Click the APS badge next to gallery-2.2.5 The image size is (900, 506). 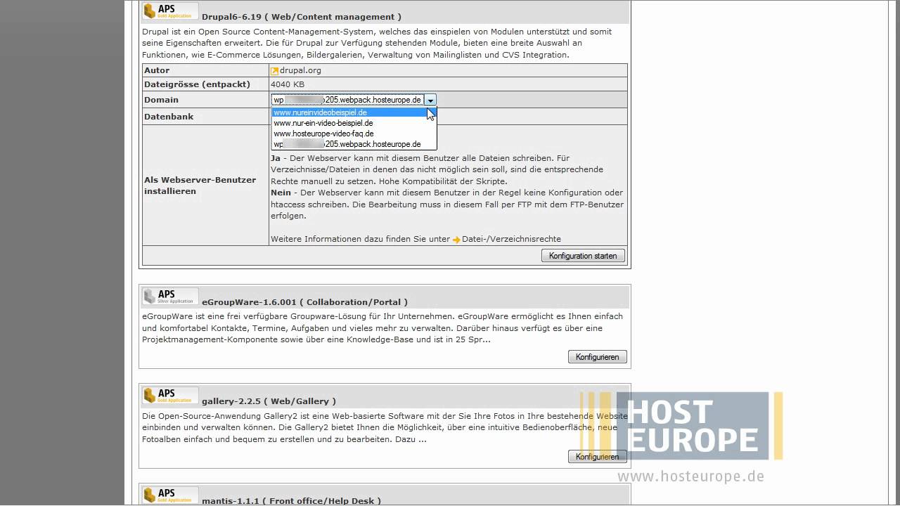point(170,395)
